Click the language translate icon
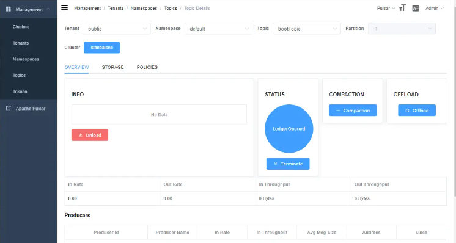This screenshot has width=456, height=243. pyautogui.click(x=416, y=8)
